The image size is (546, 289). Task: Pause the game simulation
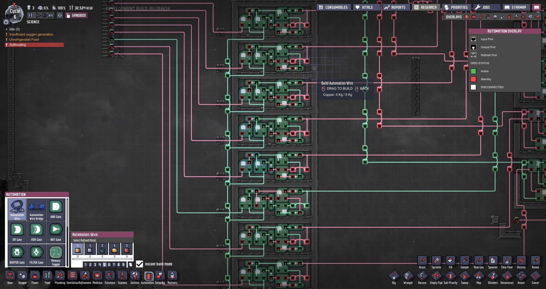pos(30,15)
